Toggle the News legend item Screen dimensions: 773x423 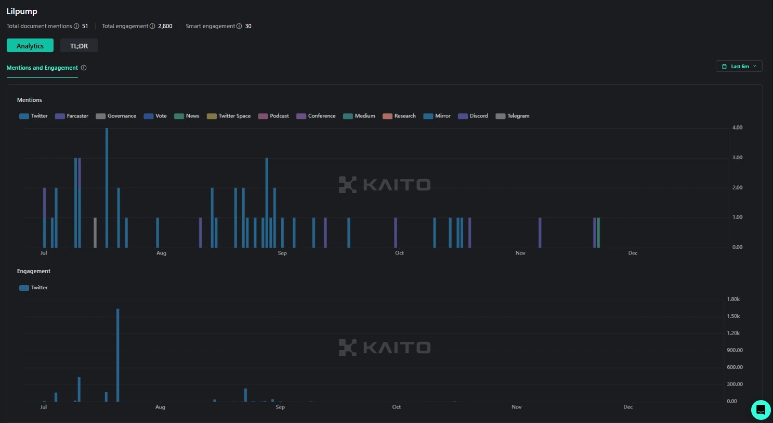[187, 116]
